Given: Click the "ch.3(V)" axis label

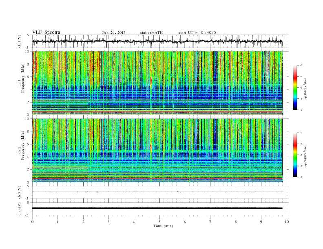Looking at the screenshot, I should [x=20, y=192].
